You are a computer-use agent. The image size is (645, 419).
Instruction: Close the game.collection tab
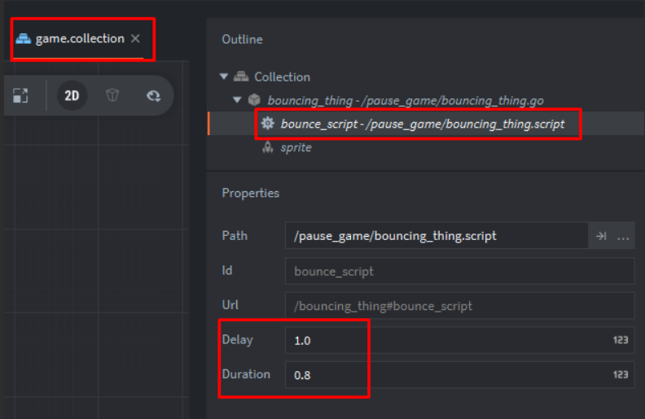135,38
